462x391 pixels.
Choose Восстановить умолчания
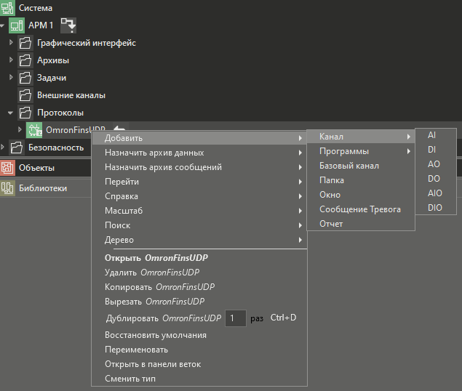click(199, 335)
